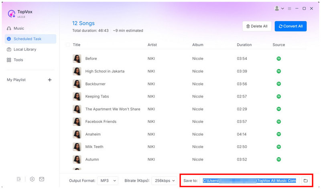Image resolution: width=321 pixels, height=189 pixels.
Task: Click album thumbnail for Anaheim
Action: pyautogui.click(x=77, y=134)
